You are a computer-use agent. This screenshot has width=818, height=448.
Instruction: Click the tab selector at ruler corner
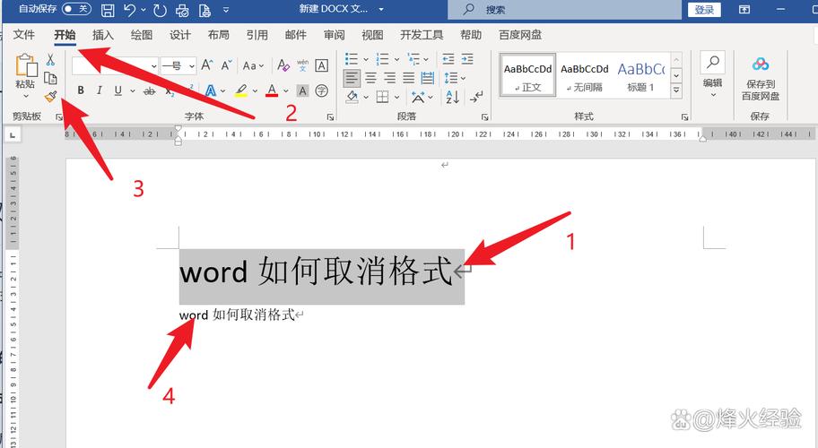[x=13, y=135]
